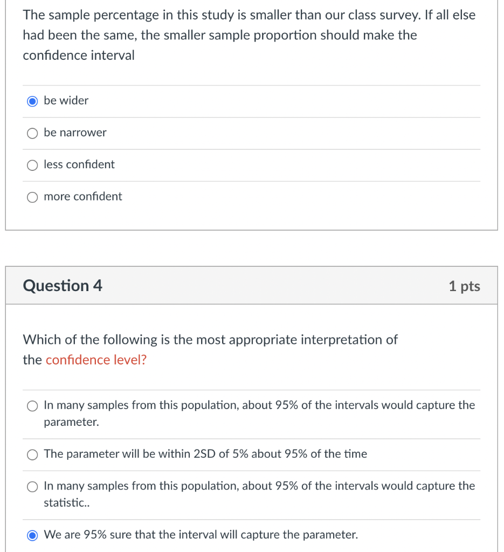504x552 pixels.
Task: Click the answer text mentioning 2SD of 5%
Action: pyautogui.click(x=205, y=454)
